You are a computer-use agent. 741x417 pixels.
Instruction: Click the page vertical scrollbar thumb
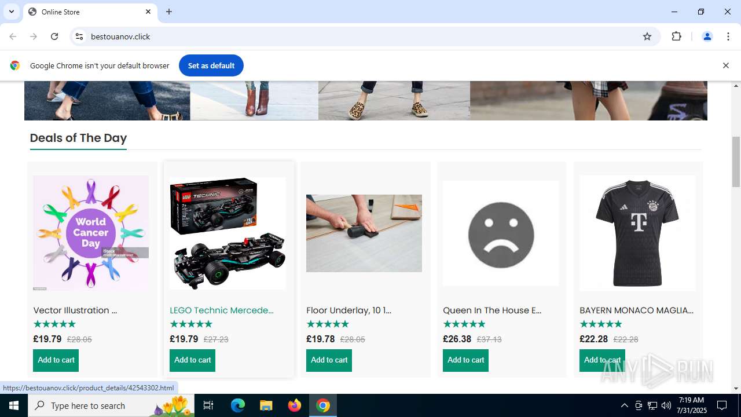click(x=736, y=162)
